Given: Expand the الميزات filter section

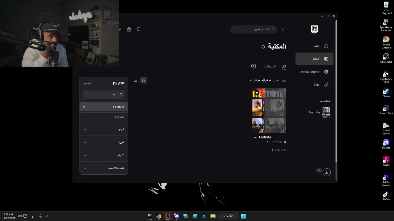Looking at the screenshot, I should pos(104,142).
